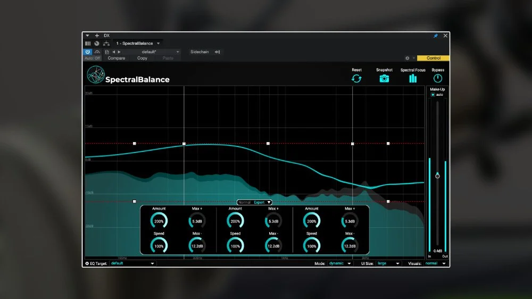The height and width of the screenshot is (299, 532).
Task: Click the DX label in title bar
Action: [106, 36]
